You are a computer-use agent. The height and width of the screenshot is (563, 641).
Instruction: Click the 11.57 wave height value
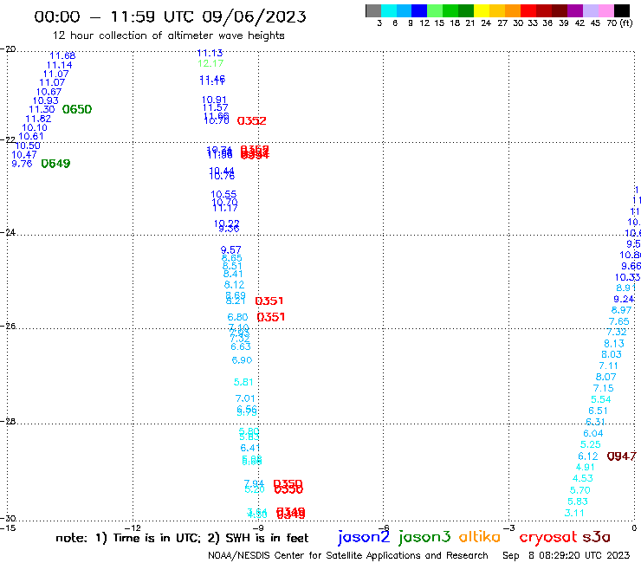tap(216, 107)
